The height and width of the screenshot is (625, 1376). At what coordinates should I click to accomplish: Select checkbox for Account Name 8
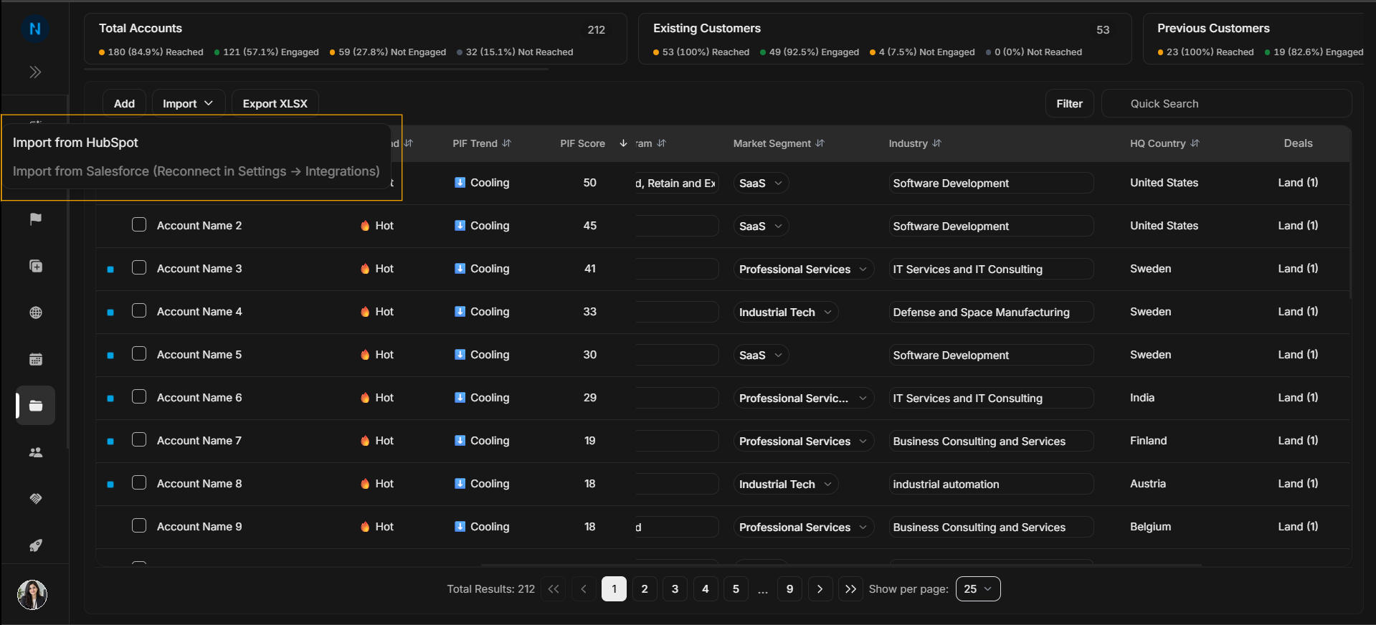[x=139, y=482]
